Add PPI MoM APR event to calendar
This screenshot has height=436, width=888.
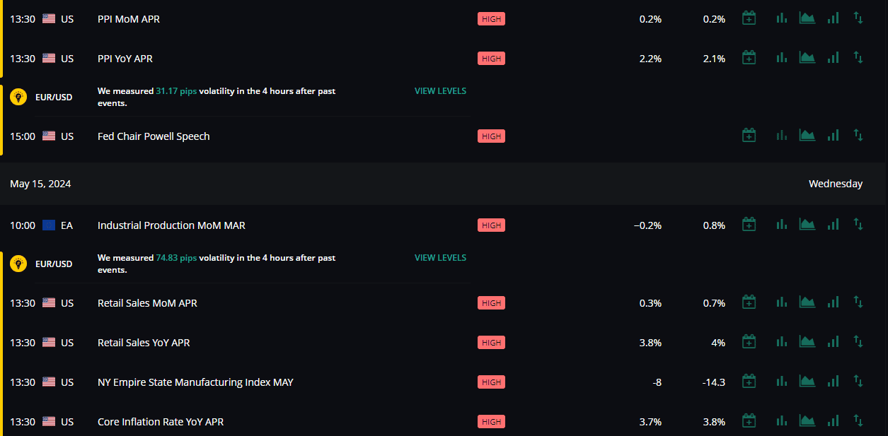[x=749, y=18]
